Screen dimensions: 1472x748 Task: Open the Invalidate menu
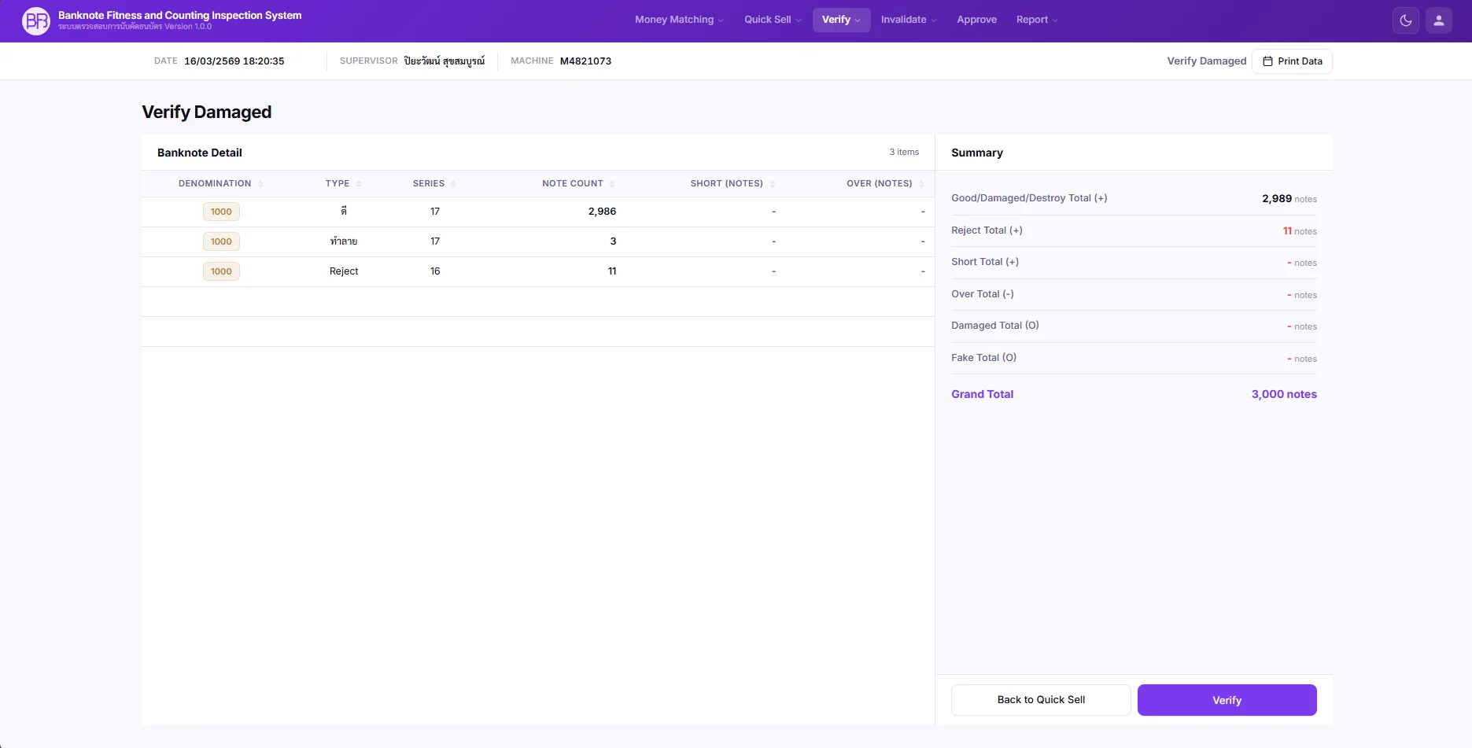(903, 20)
